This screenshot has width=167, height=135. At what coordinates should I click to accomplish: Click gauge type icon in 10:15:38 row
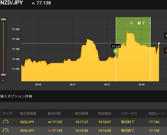click(x=6, y=130)
